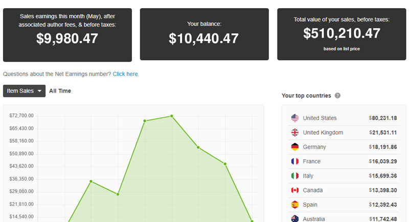
Task: Click the $510,210.47 total sales value
Action: pyautogui.click(x=341, y=34)
